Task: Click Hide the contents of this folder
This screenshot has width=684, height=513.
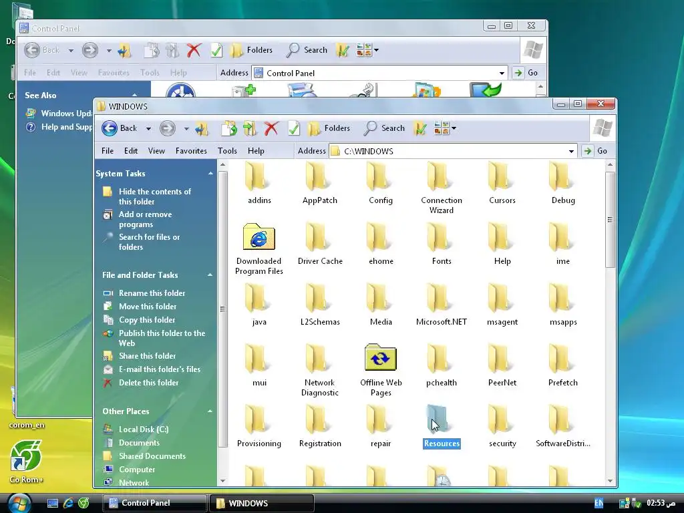Action: coord(155,197)
